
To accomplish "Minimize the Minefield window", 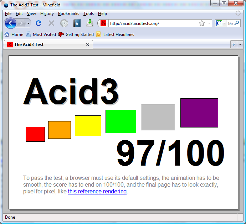I will pyautogui.click(x=215, y=4).
